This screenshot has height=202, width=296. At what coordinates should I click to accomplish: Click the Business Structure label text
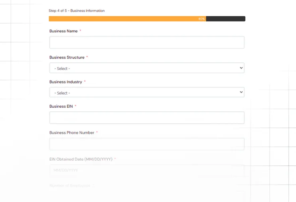pos(67,57)
